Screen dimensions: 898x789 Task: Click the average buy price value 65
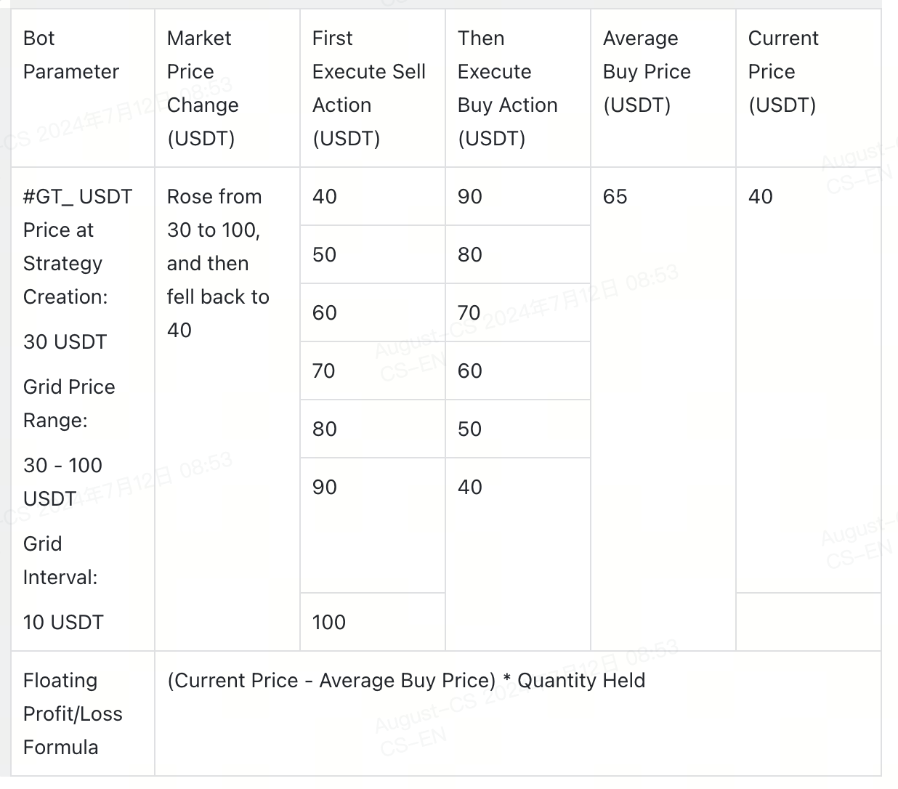coord(615,197)
